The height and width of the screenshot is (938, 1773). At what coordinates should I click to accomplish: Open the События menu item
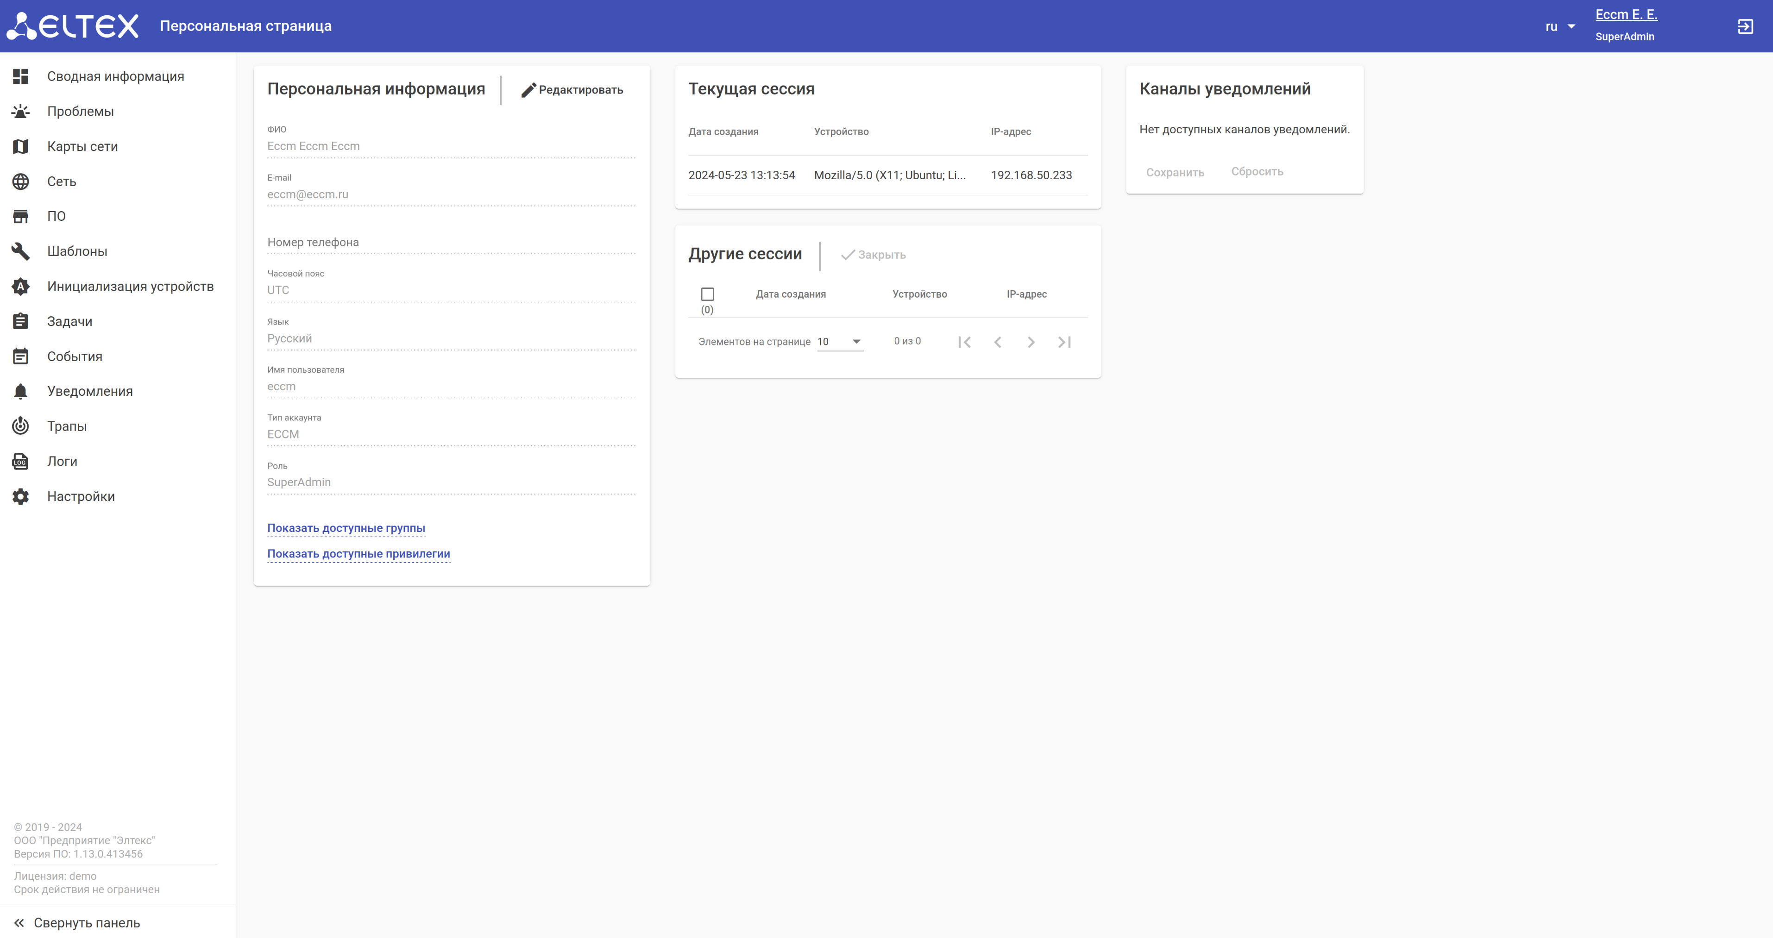click(74, 356)
